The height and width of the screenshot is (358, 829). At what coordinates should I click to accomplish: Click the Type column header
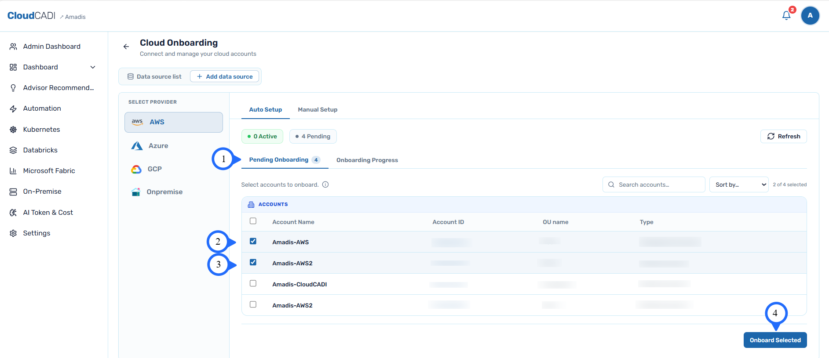[646, 222]
